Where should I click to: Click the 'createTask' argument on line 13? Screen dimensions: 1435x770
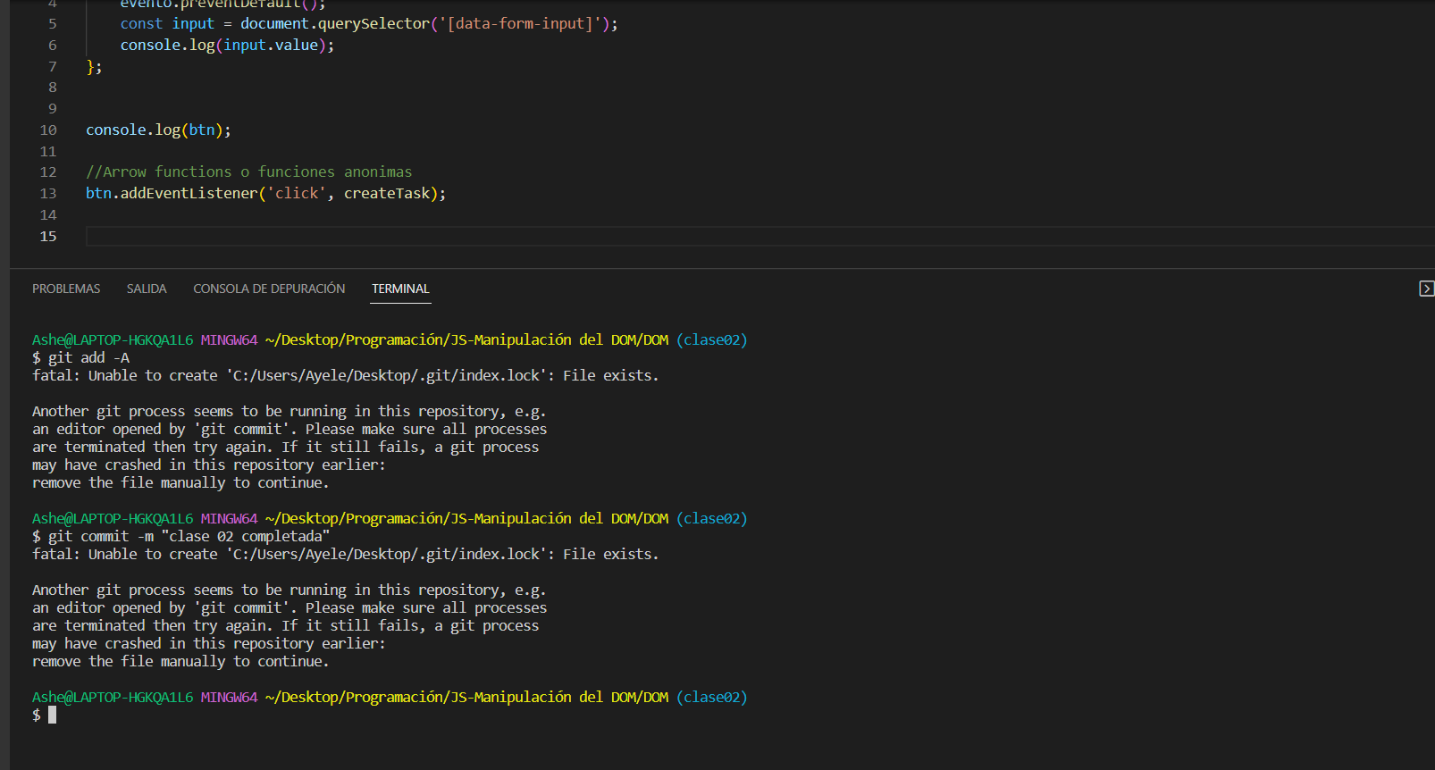click(387, 194)
